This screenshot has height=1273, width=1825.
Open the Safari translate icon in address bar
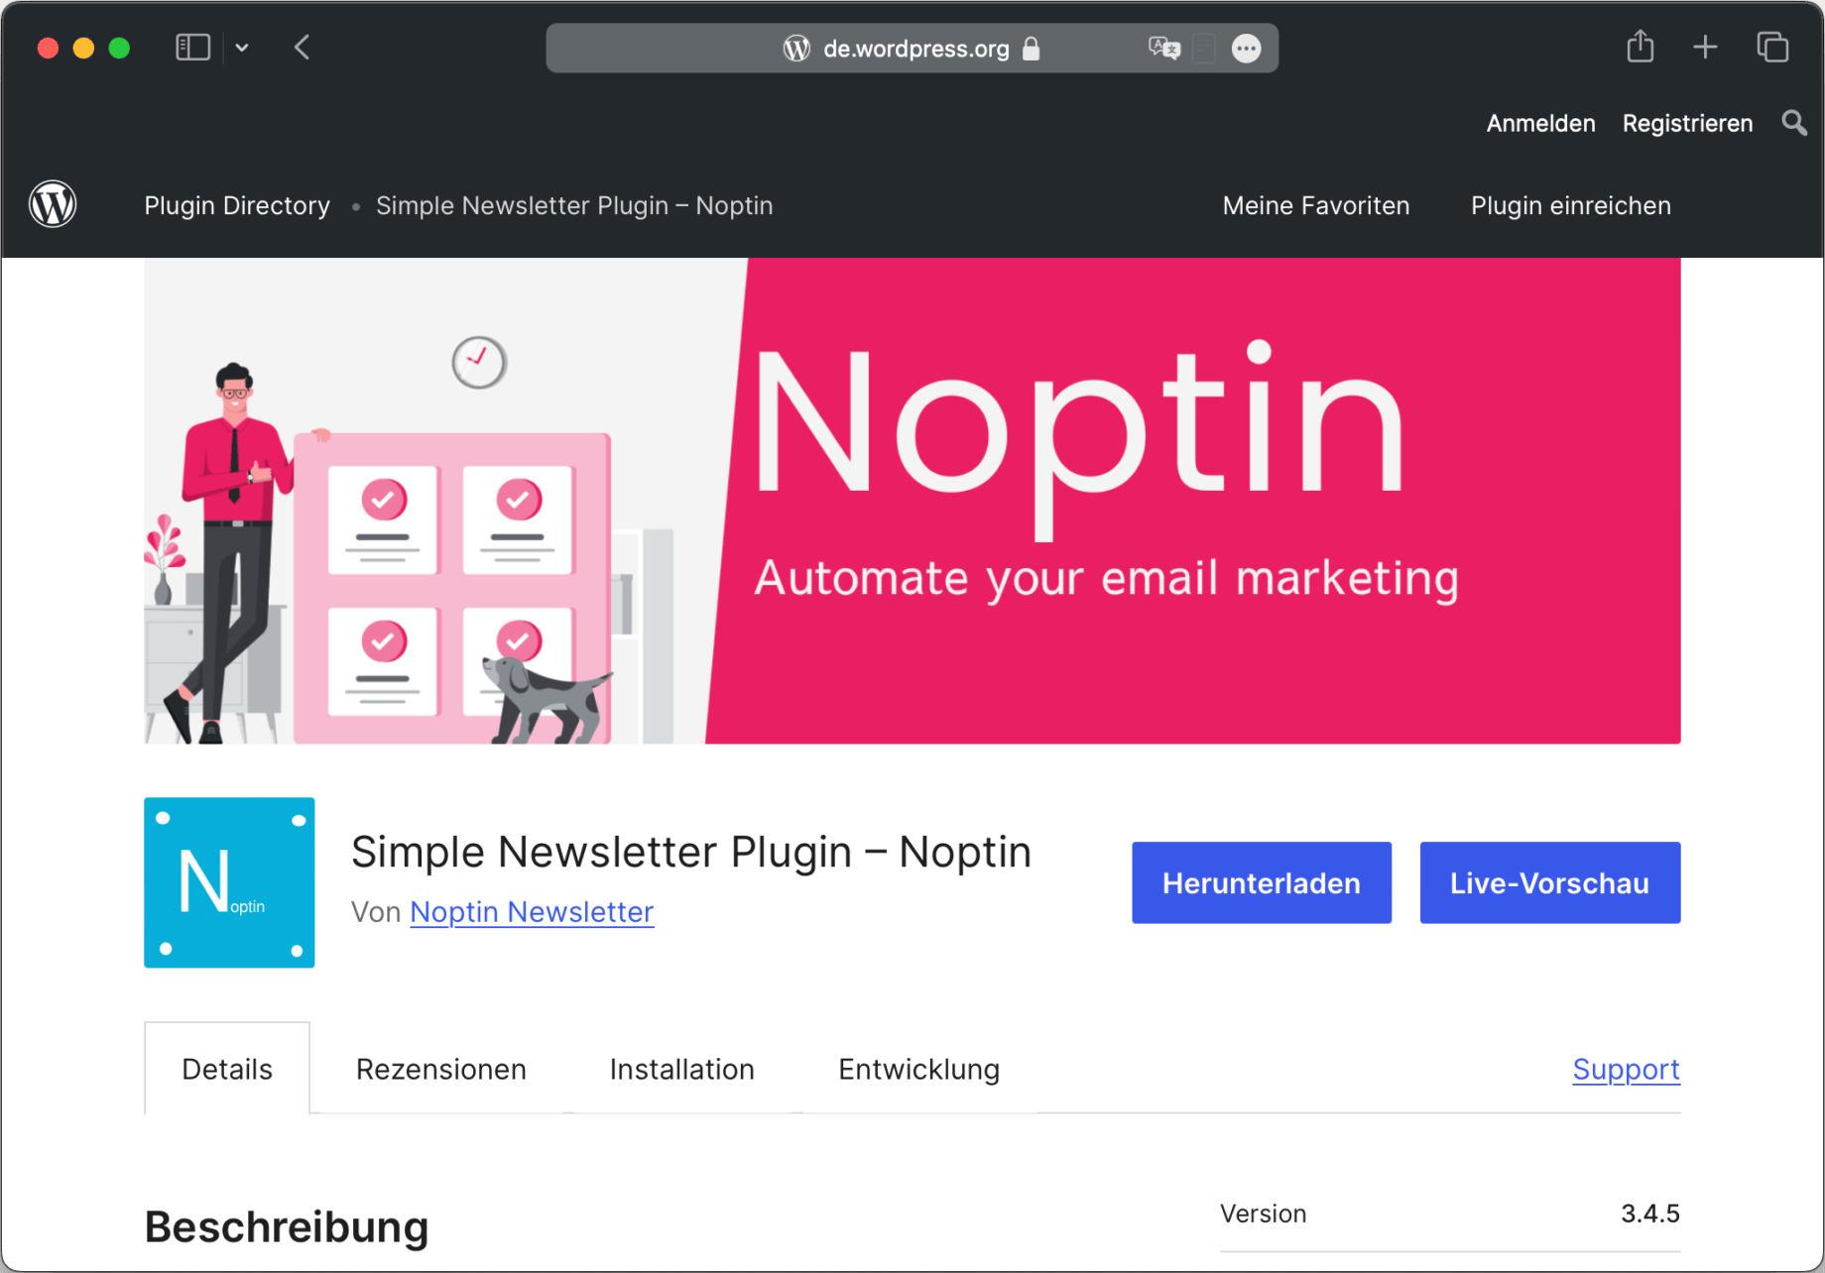click(x=1163, y=48)
